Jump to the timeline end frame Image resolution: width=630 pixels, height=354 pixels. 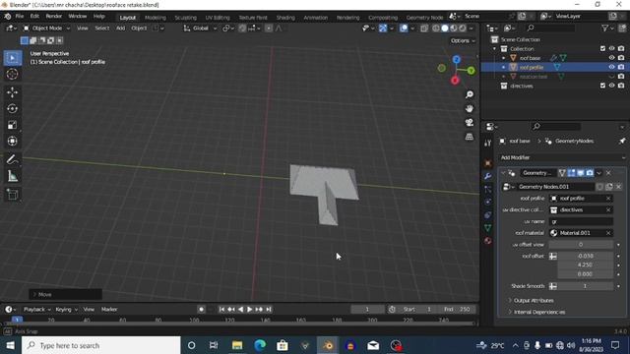(x=269, y=310)
